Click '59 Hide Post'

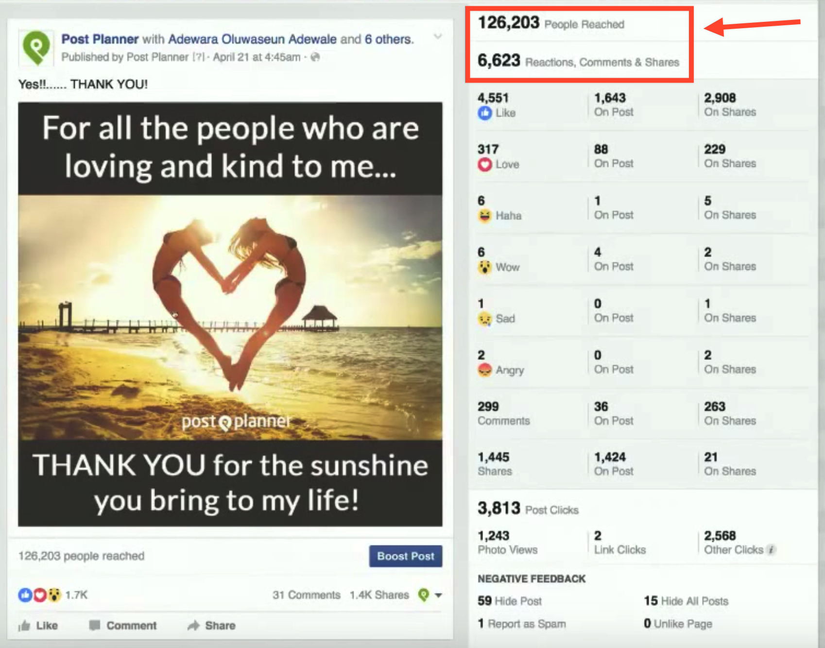[x=510, y=601]
